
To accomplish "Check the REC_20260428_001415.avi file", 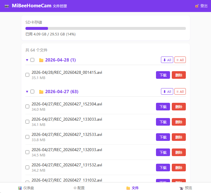I will pyautogui.click(x=27, y=75).
